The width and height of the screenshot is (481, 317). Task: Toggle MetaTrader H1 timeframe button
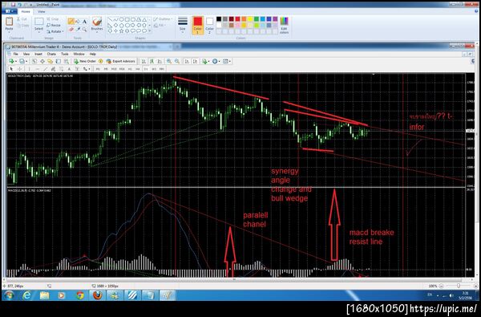[130, 69]
